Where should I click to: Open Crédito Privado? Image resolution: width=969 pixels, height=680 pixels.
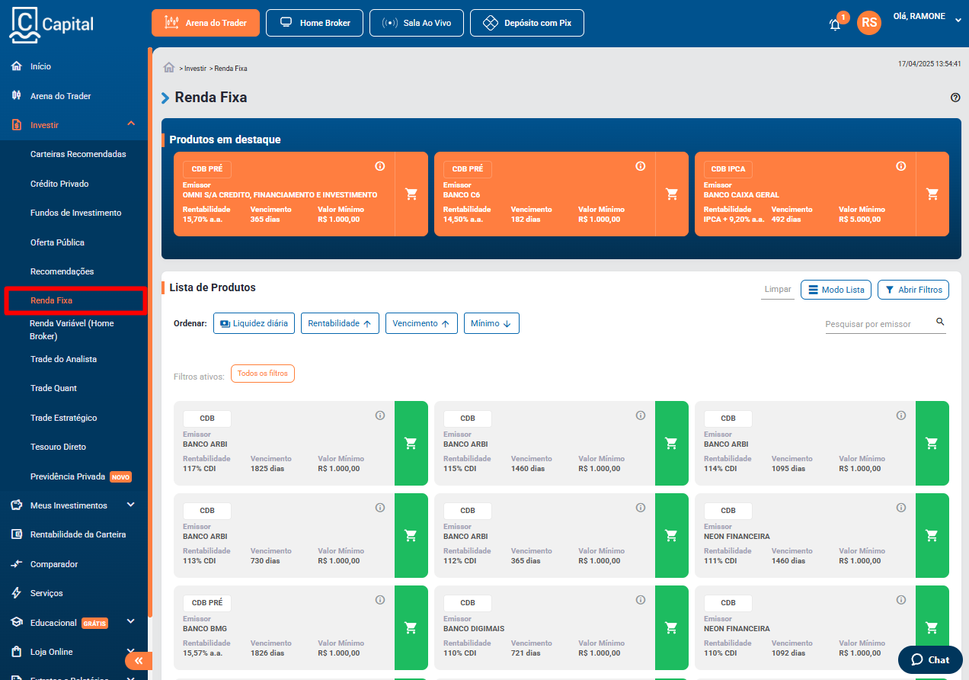pyautogui.click(x=59, y=184)
